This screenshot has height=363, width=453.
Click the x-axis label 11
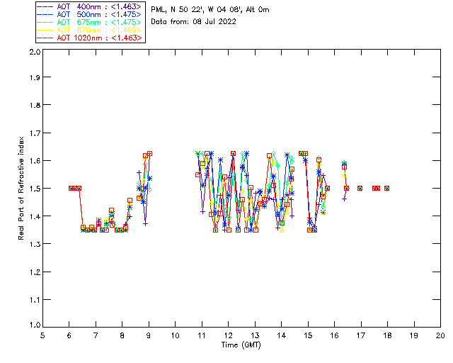pyautogui.click(x=202, y=335)
